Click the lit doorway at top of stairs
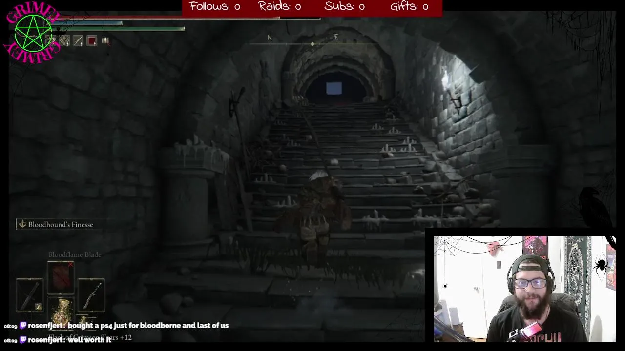 click(x=334, y=88)
